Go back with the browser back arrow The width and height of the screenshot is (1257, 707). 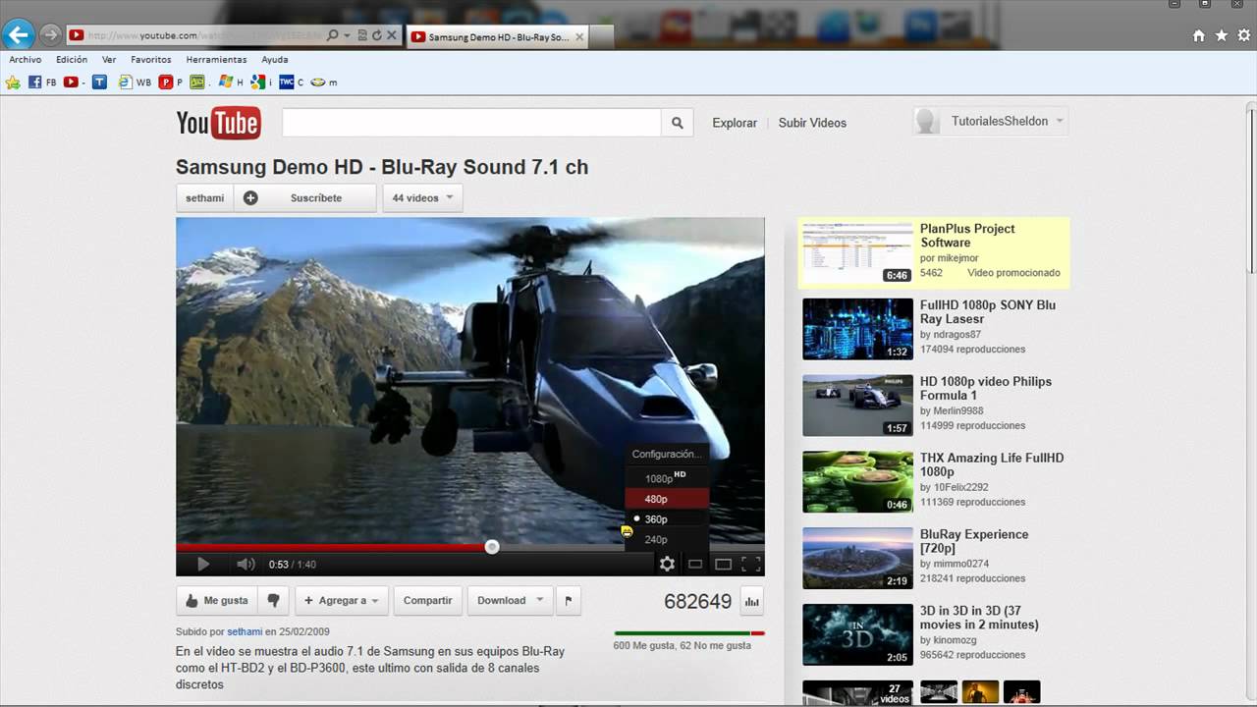[x=19, y=35]
